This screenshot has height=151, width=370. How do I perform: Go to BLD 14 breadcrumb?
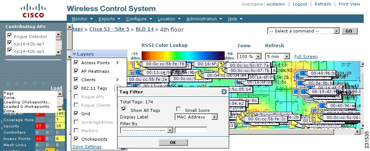tap(145, 30)
